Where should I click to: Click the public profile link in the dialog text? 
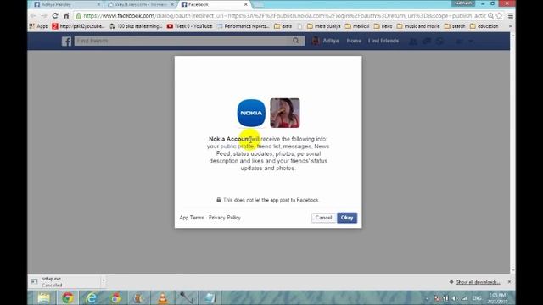[237, 147]
